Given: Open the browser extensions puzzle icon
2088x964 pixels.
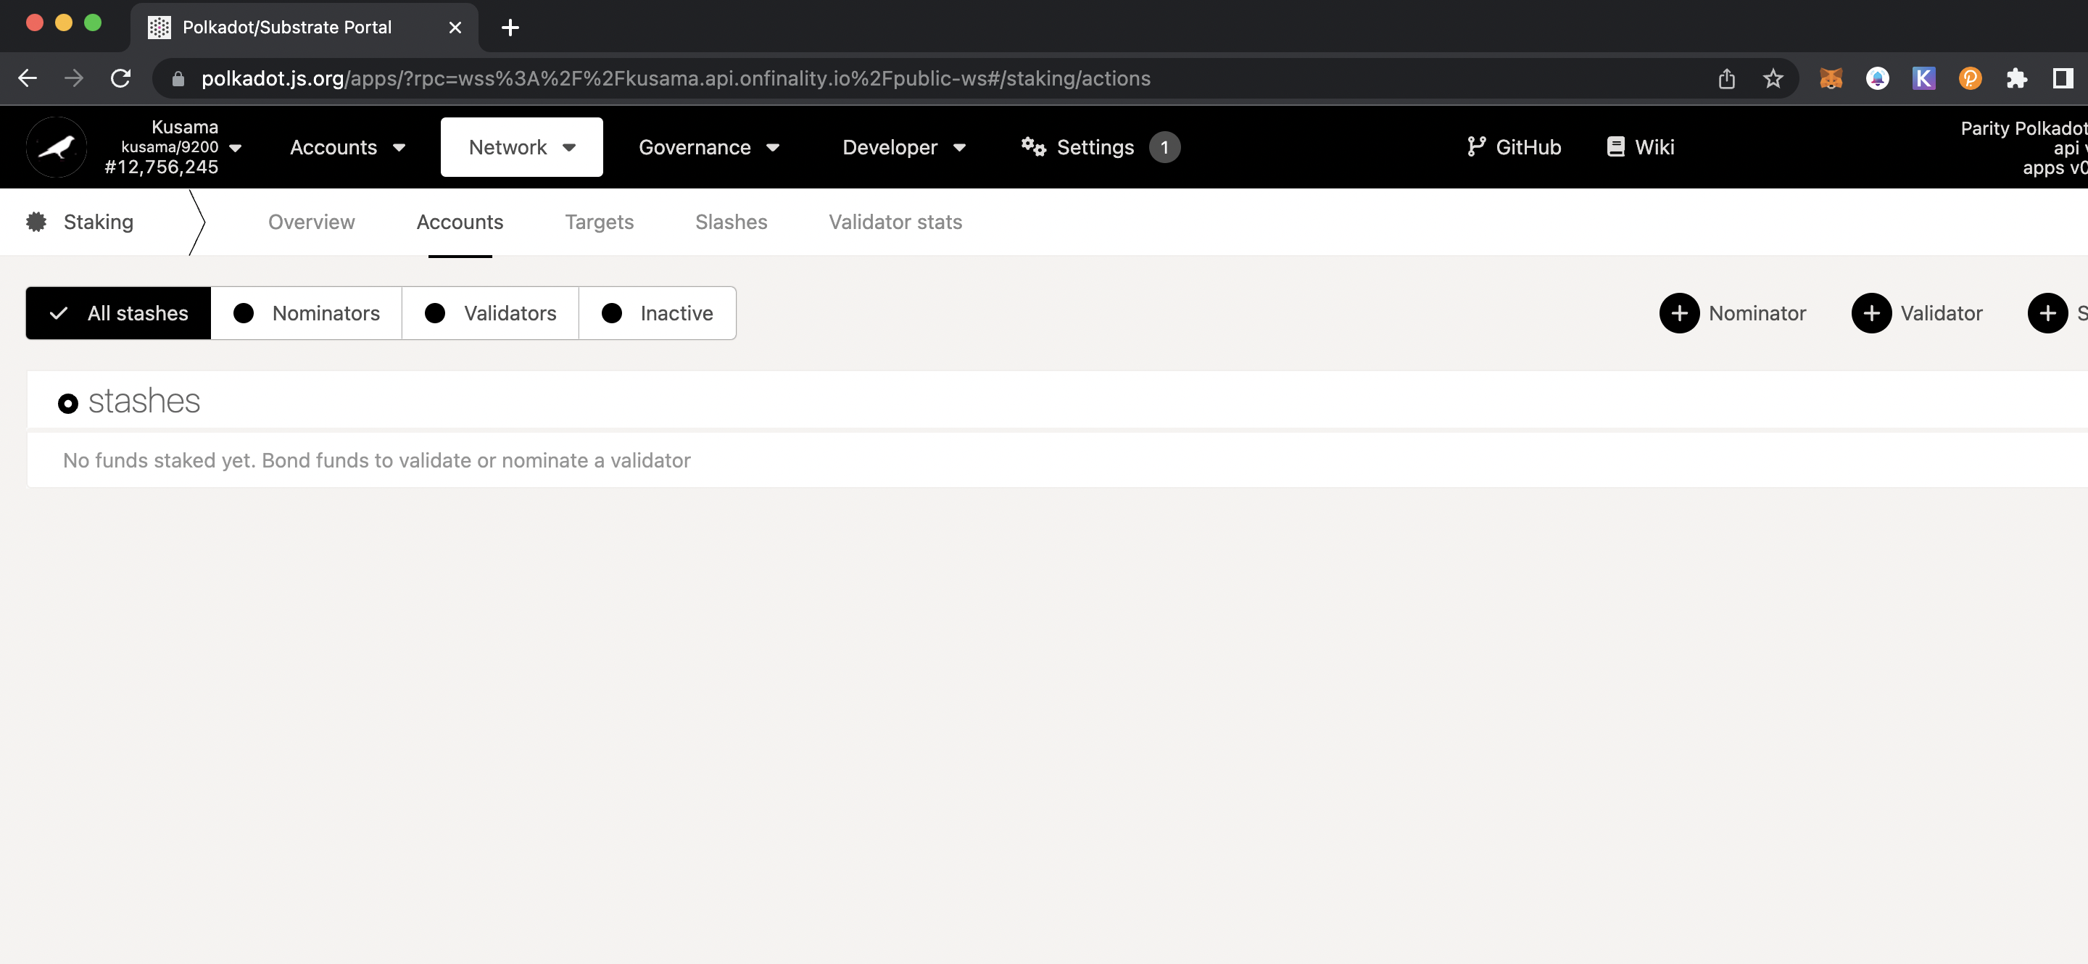Looking at the screenshot, I should [2015, 78].
